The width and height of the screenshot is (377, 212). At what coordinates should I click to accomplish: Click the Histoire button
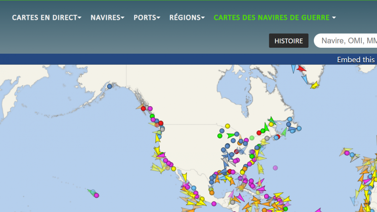click(x=288, y=41)
